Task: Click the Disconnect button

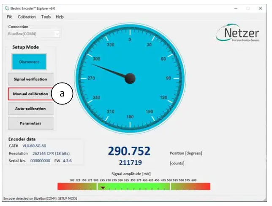Action: [x=29, y=62]
